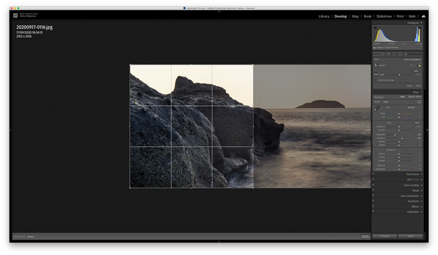Click the Angle slider handle

point(399,75)
